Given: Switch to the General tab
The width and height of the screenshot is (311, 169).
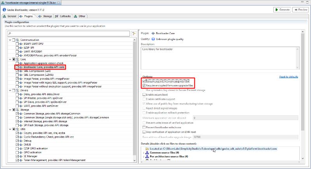Looking at the screenshot, I should [10, 16].
